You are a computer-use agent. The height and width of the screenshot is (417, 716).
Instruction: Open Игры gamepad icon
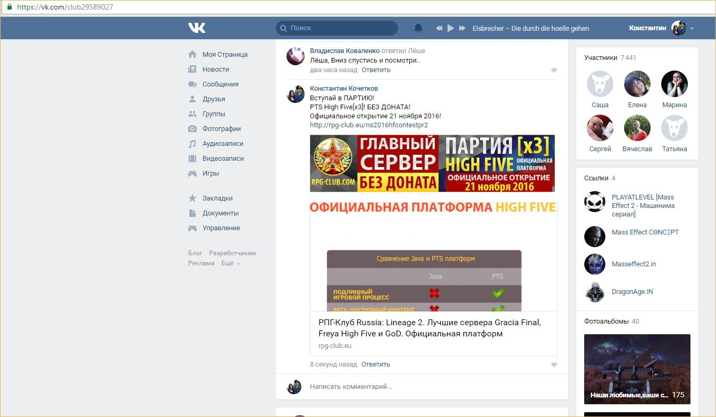coord(192,173)
